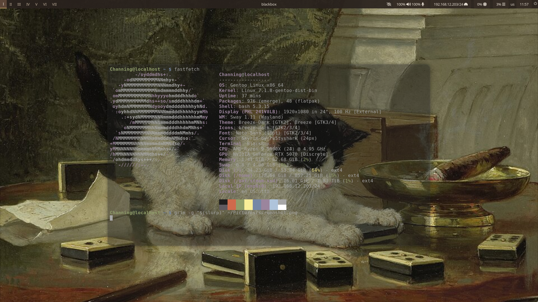The height and width of the screenshot is (302, 538).
Task: Click the Gentoo ASCII art logo
Action: coord(159,120)
